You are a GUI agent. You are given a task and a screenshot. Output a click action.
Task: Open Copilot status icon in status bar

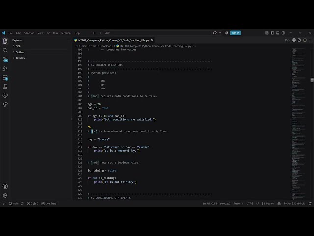279,203
